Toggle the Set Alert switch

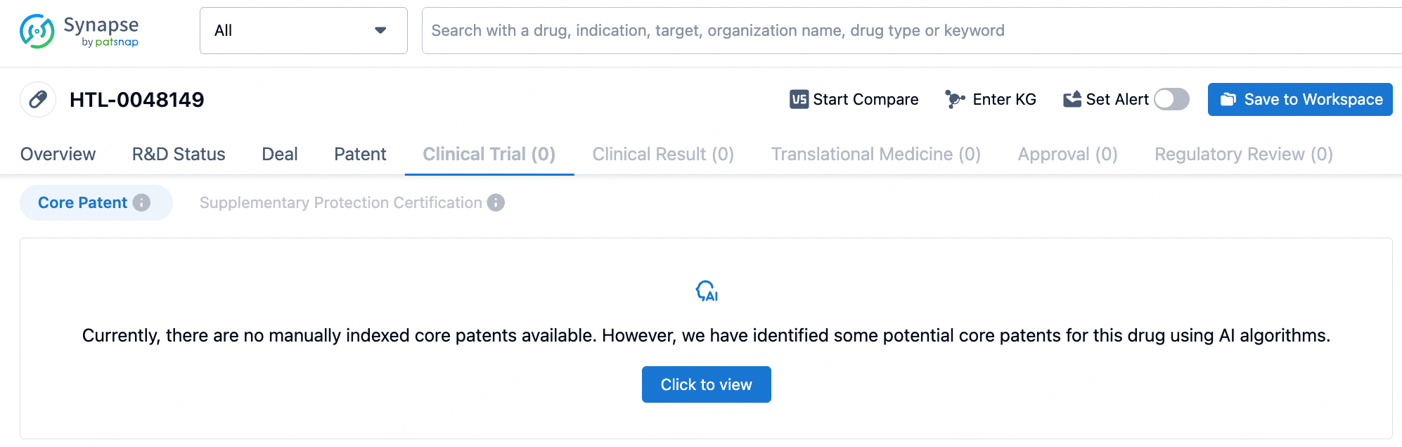1171,100
